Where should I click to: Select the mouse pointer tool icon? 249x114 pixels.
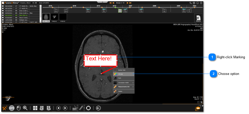[x=18, y=108]
